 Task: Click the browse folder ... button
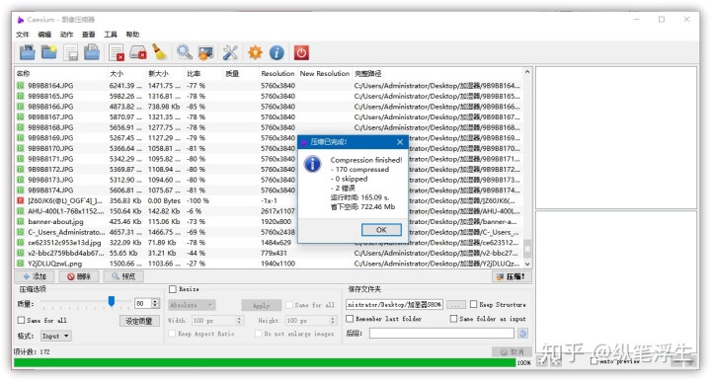(456, 305)
